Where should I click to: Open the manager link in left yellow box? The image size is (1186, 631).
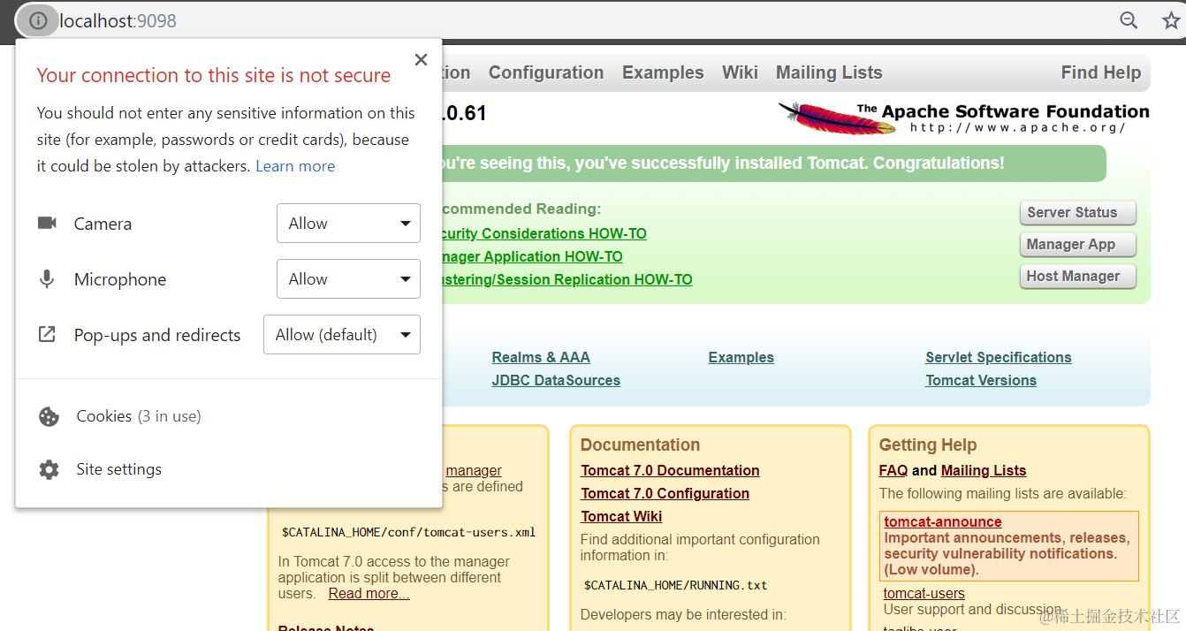474,470
